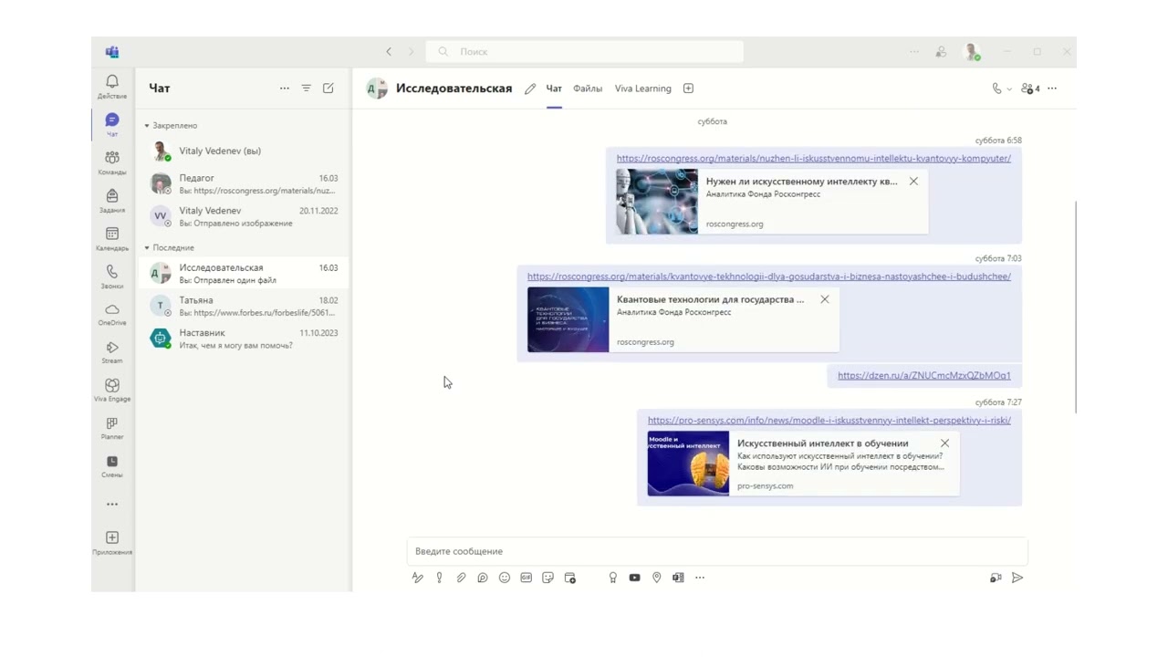Share a location with pin icon
The image size is (1168, 657).
coord(656,578)
